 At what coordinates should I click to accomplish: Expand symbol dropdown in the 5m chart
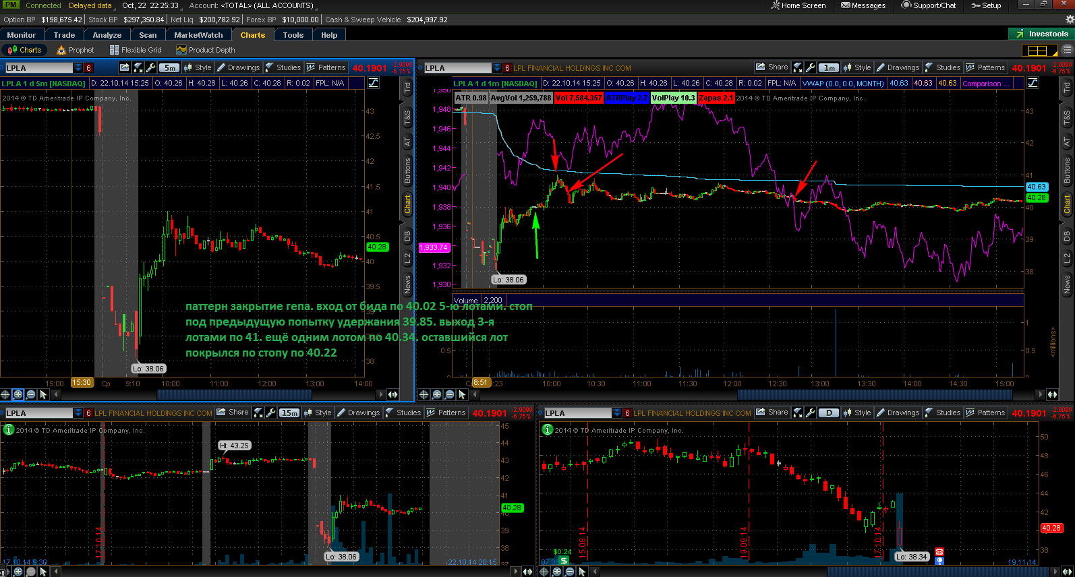pos(78,68)
